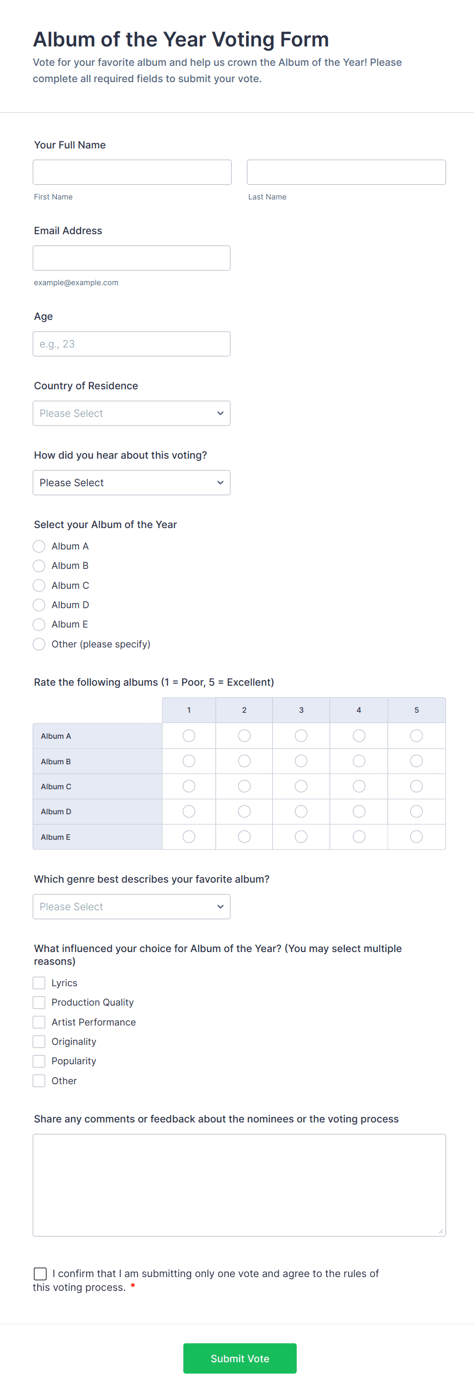The width and height of the screenshot is (474, 1399).
Task: Click the First Name input field
Action: point(132,172)
